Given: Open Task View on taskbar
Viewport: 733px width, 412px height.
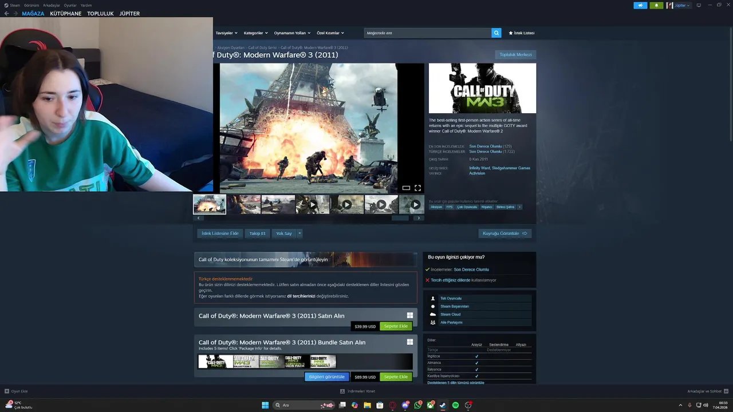Looking at the screenshot, I should coord(342,405).
